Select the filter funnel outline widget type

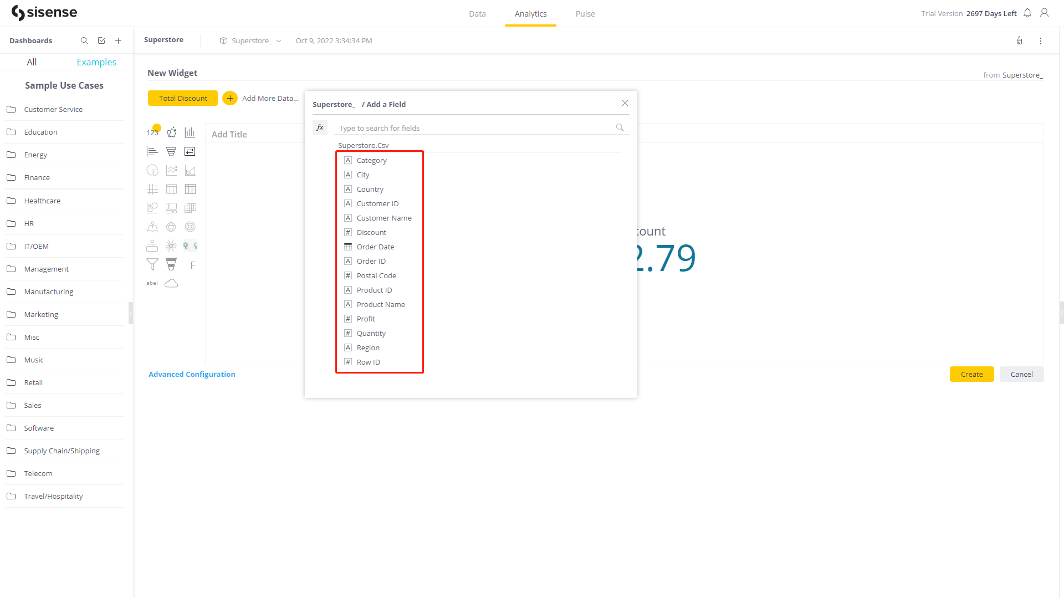pos(152,264)
